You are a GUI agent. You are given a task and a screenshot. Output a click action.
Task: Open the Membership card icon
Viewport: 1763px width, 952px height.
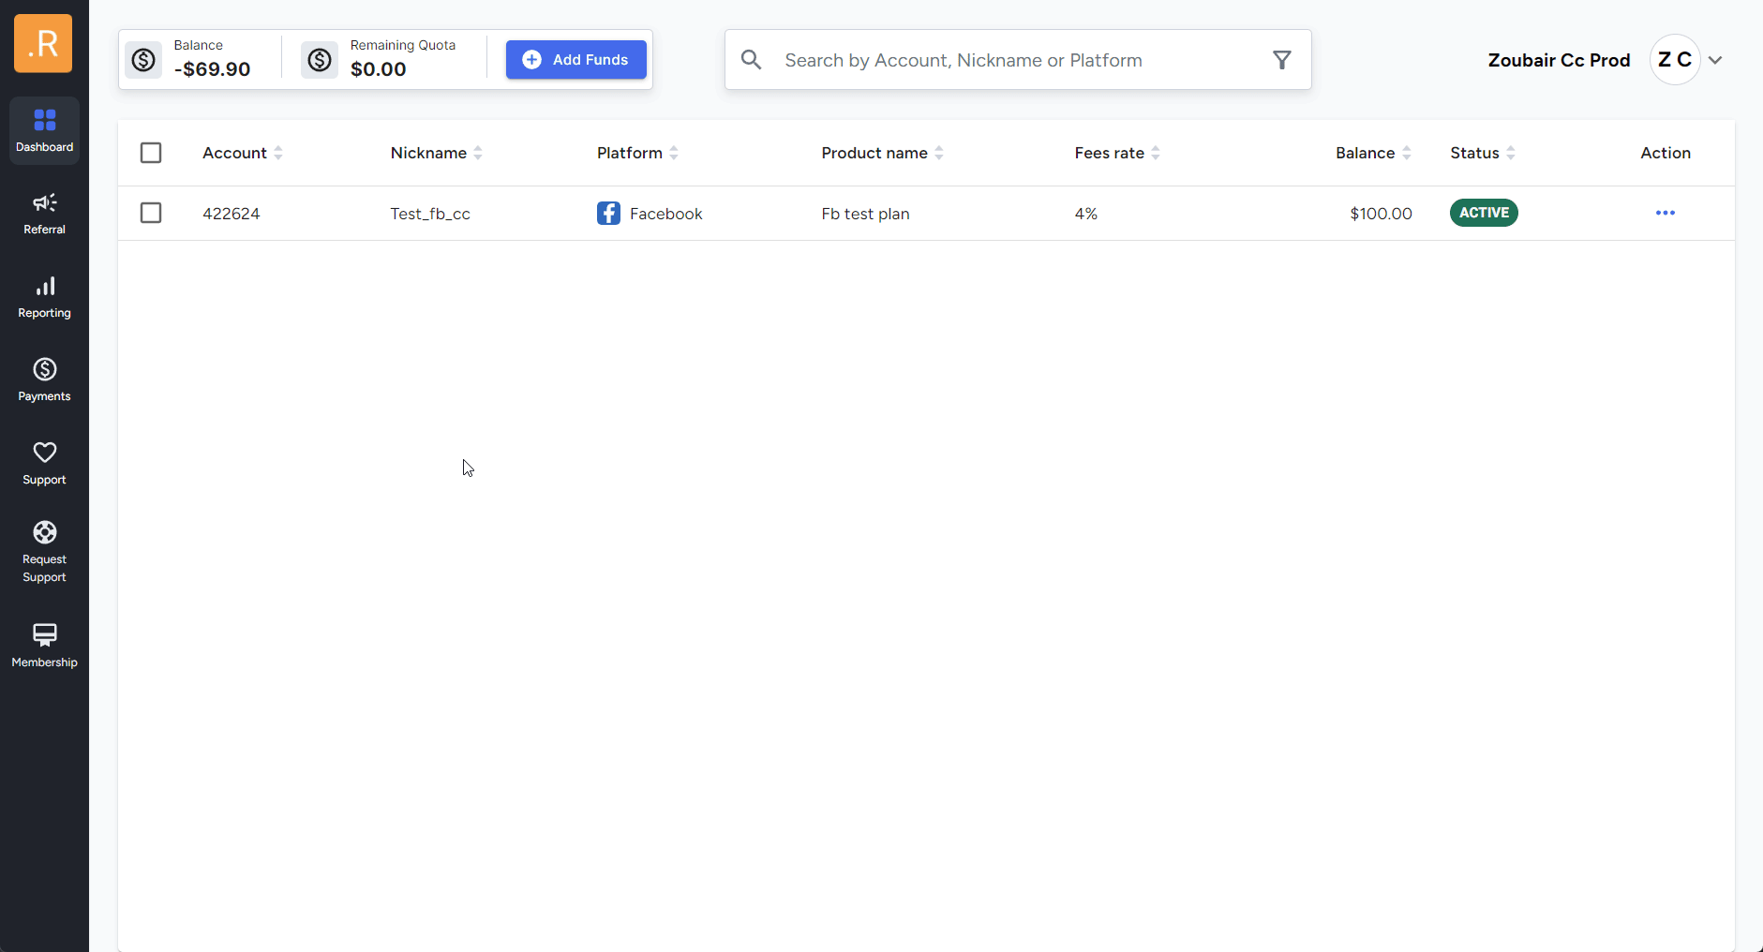pyautogui.click(x=44, y=635)
